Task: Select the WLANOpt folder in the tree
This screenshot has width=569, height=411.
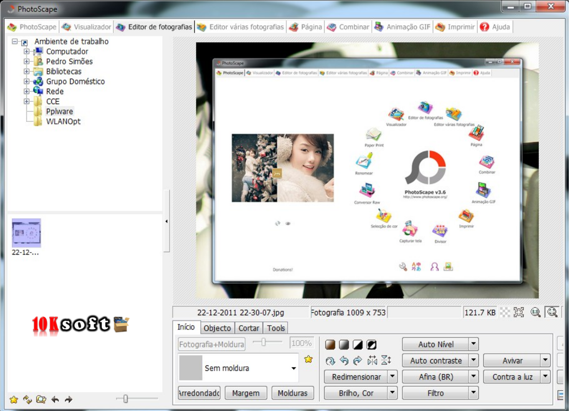Action: point(63,121)
